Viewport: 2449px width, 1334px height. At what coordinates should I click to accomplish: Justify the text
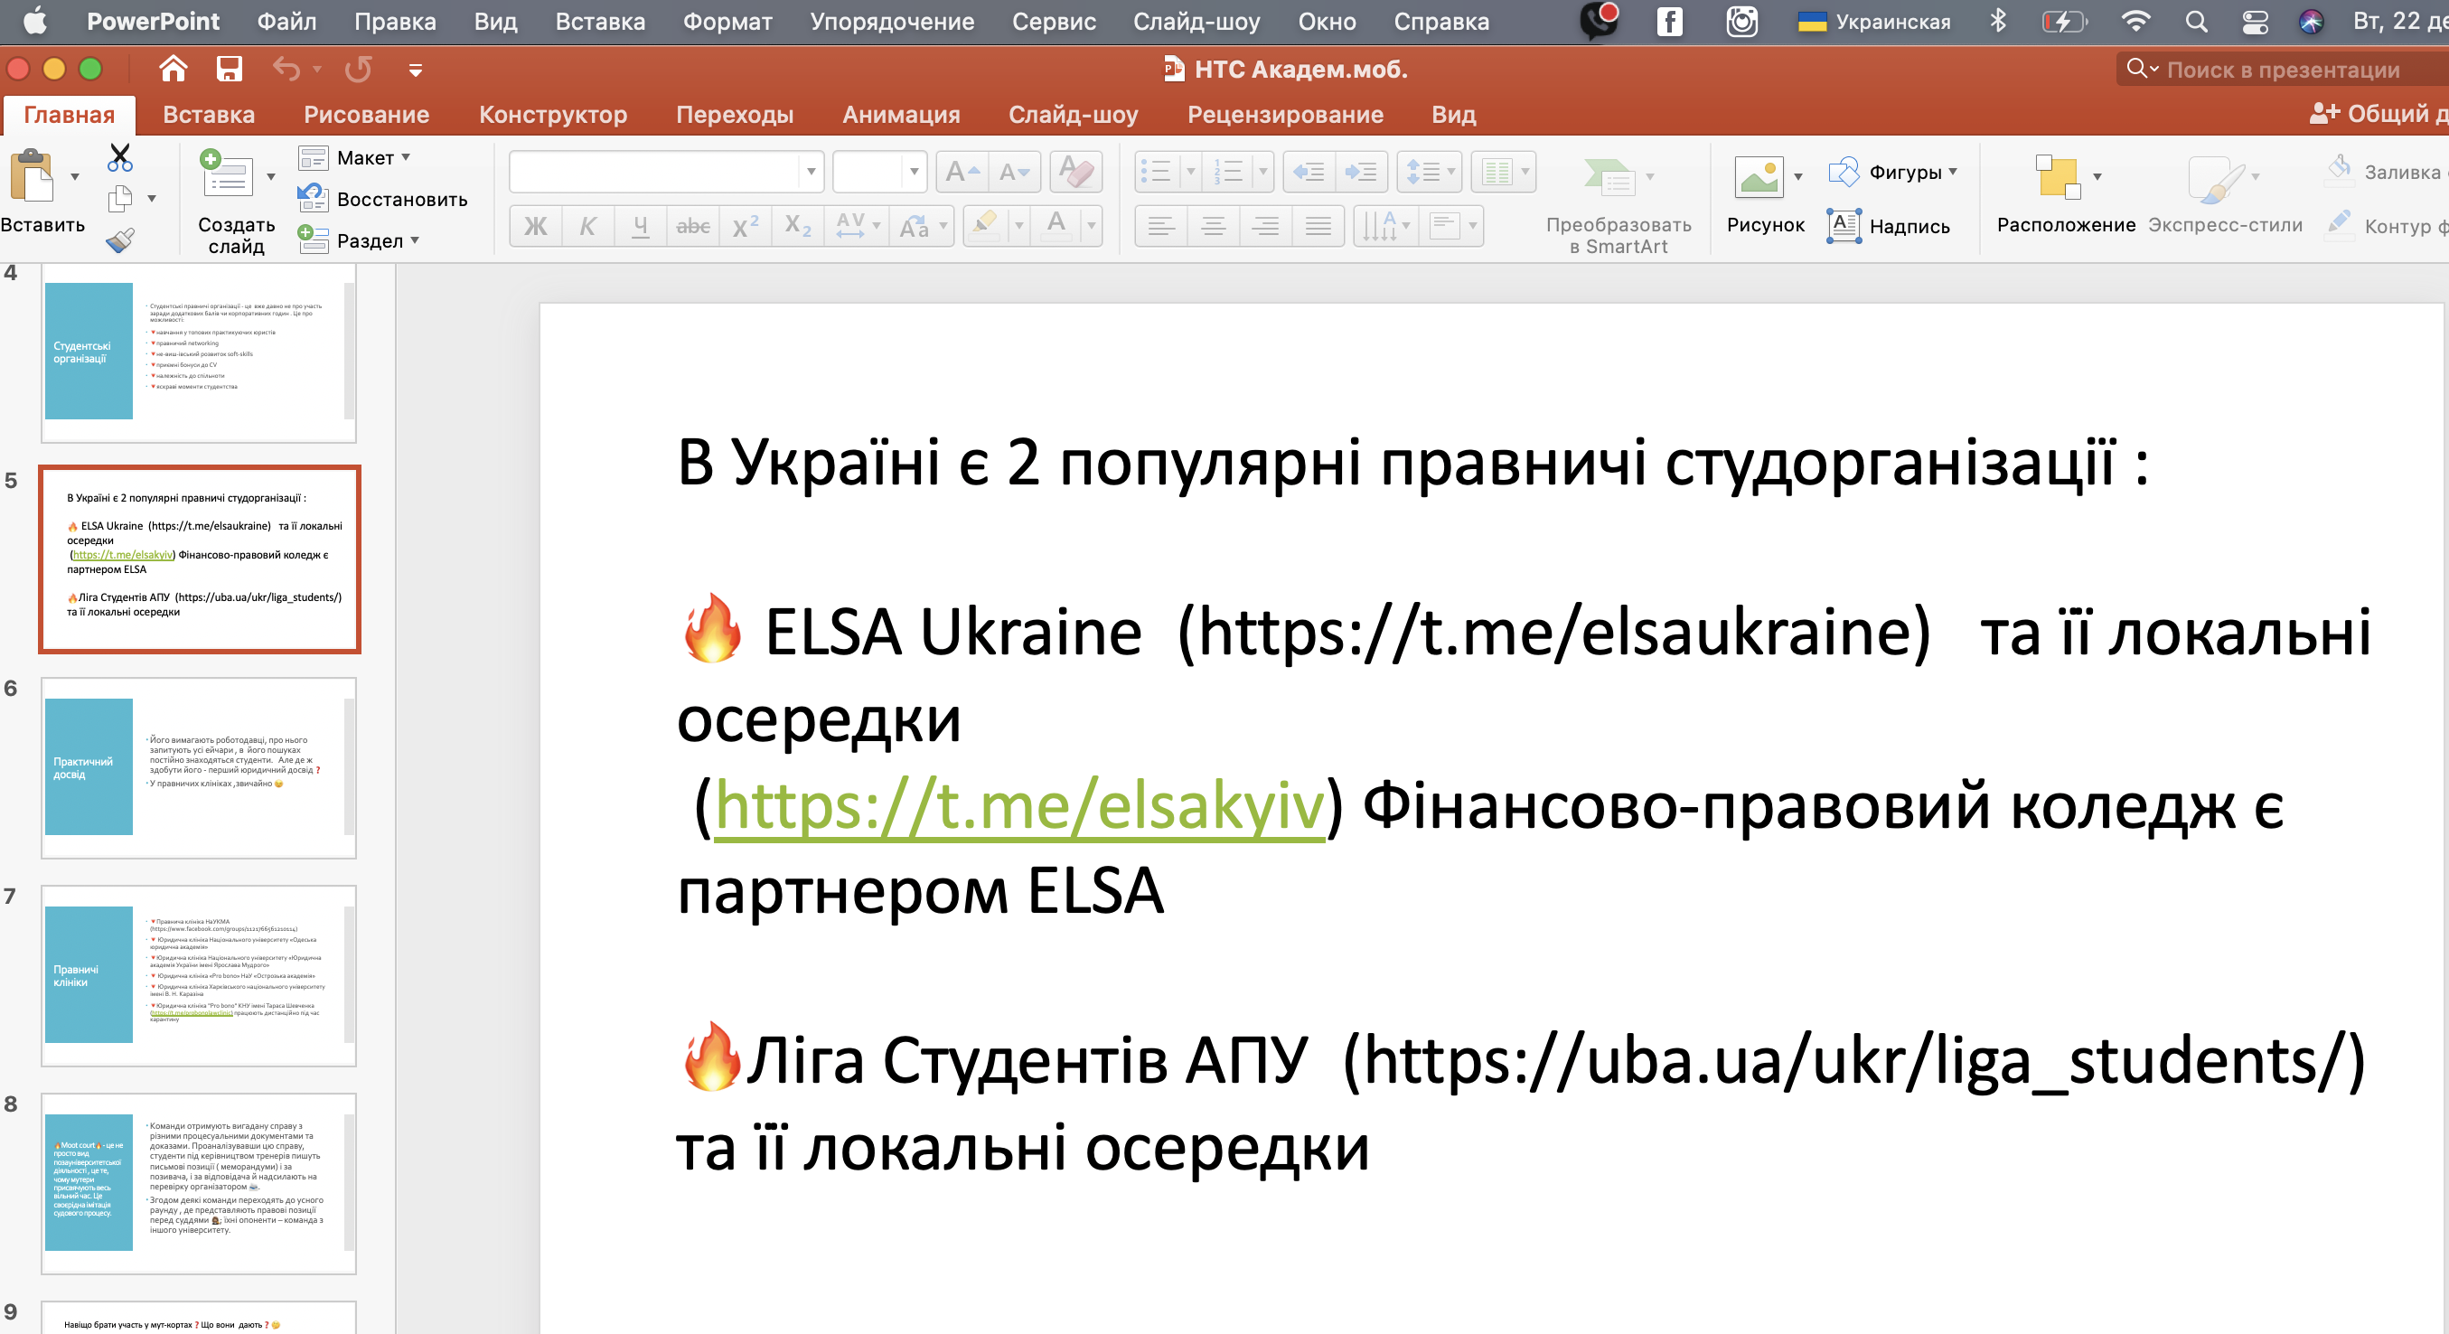[1318, 226]
